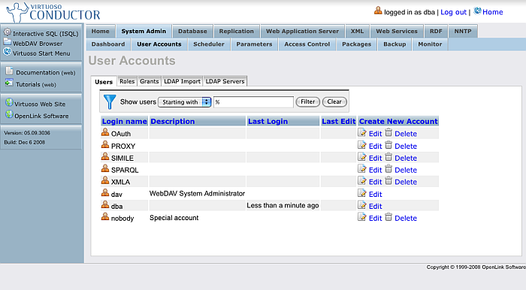Click the user icon beside SIMILE
Image resolution: width=526 pixels, height=290 pixels.
(105, 156)
